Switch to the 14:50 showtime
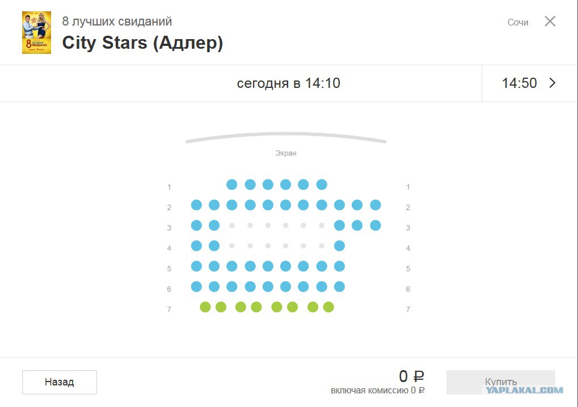The height and width of the screenshot is (407, 578). point(519,83)
